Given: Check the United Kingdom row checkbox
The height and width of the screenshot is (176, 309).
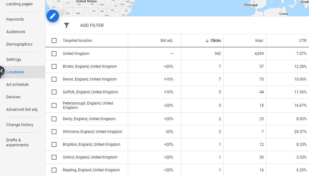Looking at the screenshot, I should click(54, 54).
